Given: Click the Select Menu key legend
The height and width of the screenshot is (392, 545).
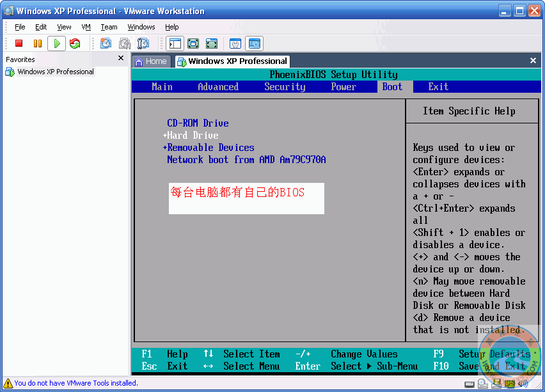Looking at the screenshot, I should click(242, 366).
